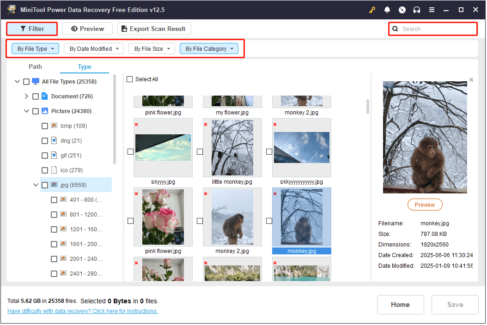Open the hamburger menu icon
Viewport: 487px width, 325px height.
click(x=432, y=9)
